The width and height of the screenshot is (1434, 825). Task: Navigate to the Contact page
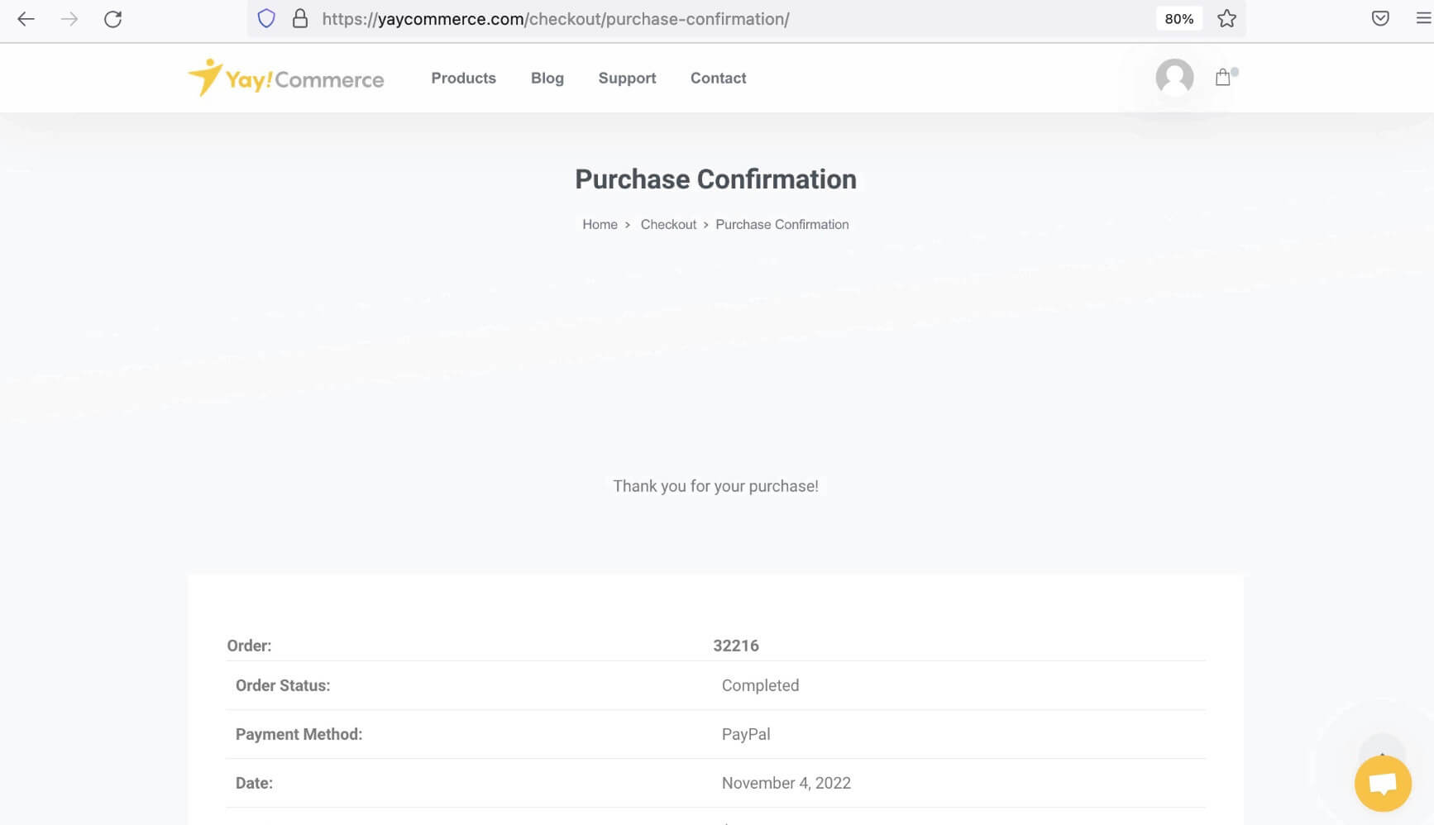718,79
